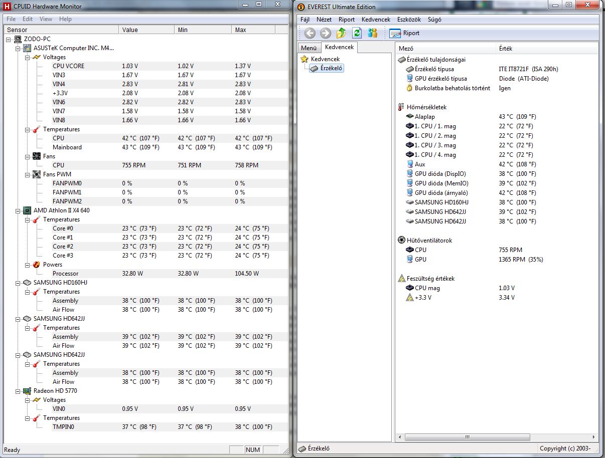Collapse the motherboard Voltages node

pos(28,57)
